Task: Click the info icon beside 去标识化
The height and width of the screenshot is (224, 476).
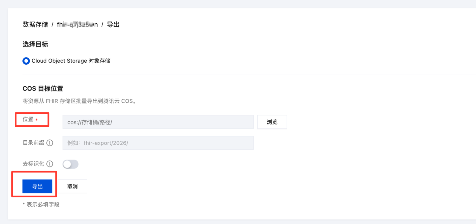Action: click(50, 164)
